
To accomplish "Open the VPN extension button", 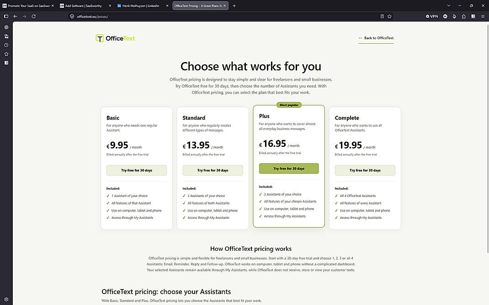I will point(432,16).
